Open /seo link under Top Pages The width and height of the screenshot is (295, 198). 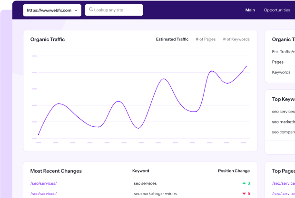[283, 183]
